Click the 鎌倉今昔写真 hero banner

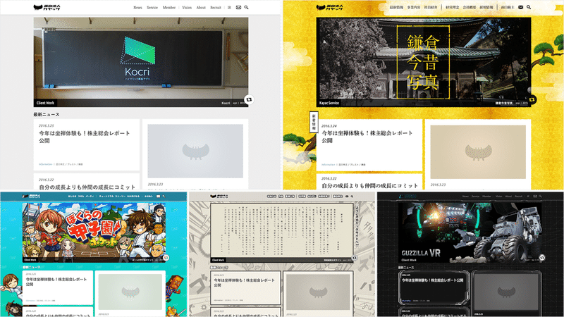point(424,62)
